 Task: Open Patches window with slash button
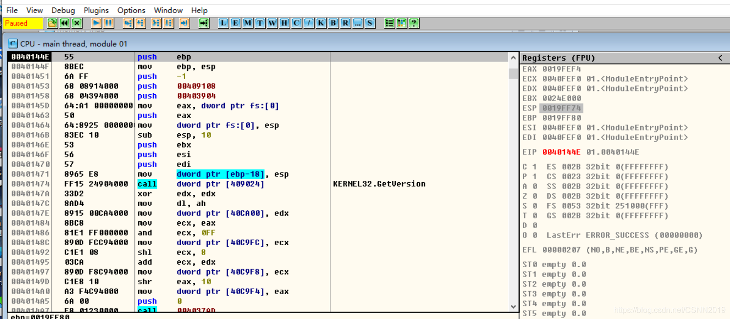coord(309,23)
